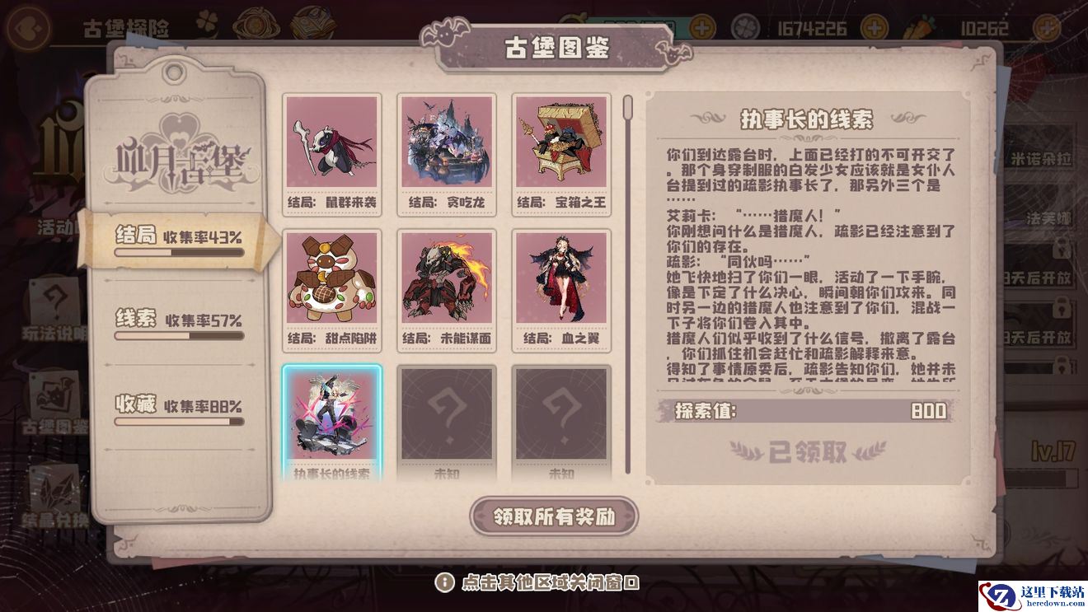Screen dimensions: 1088x612
Task: Click the plus icon beside 10262
Action: pos(1047,29)
